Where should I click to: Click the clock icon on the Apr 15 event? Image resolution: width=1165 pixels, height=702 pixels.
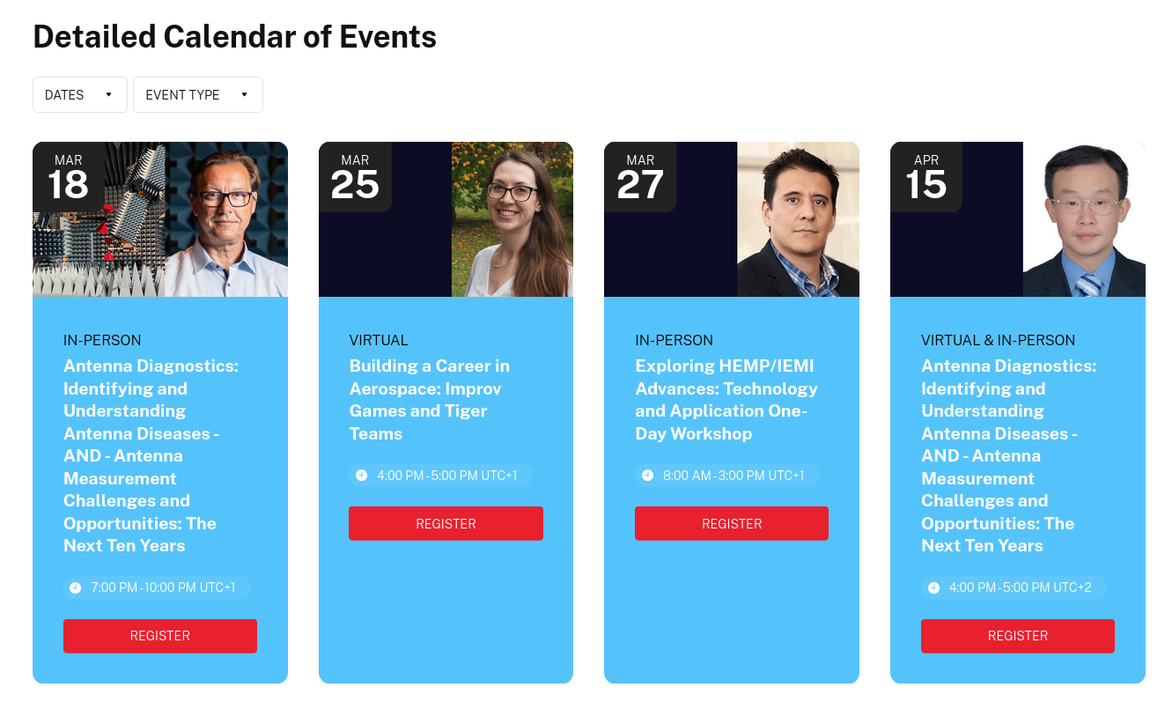[x=933, y=587]
